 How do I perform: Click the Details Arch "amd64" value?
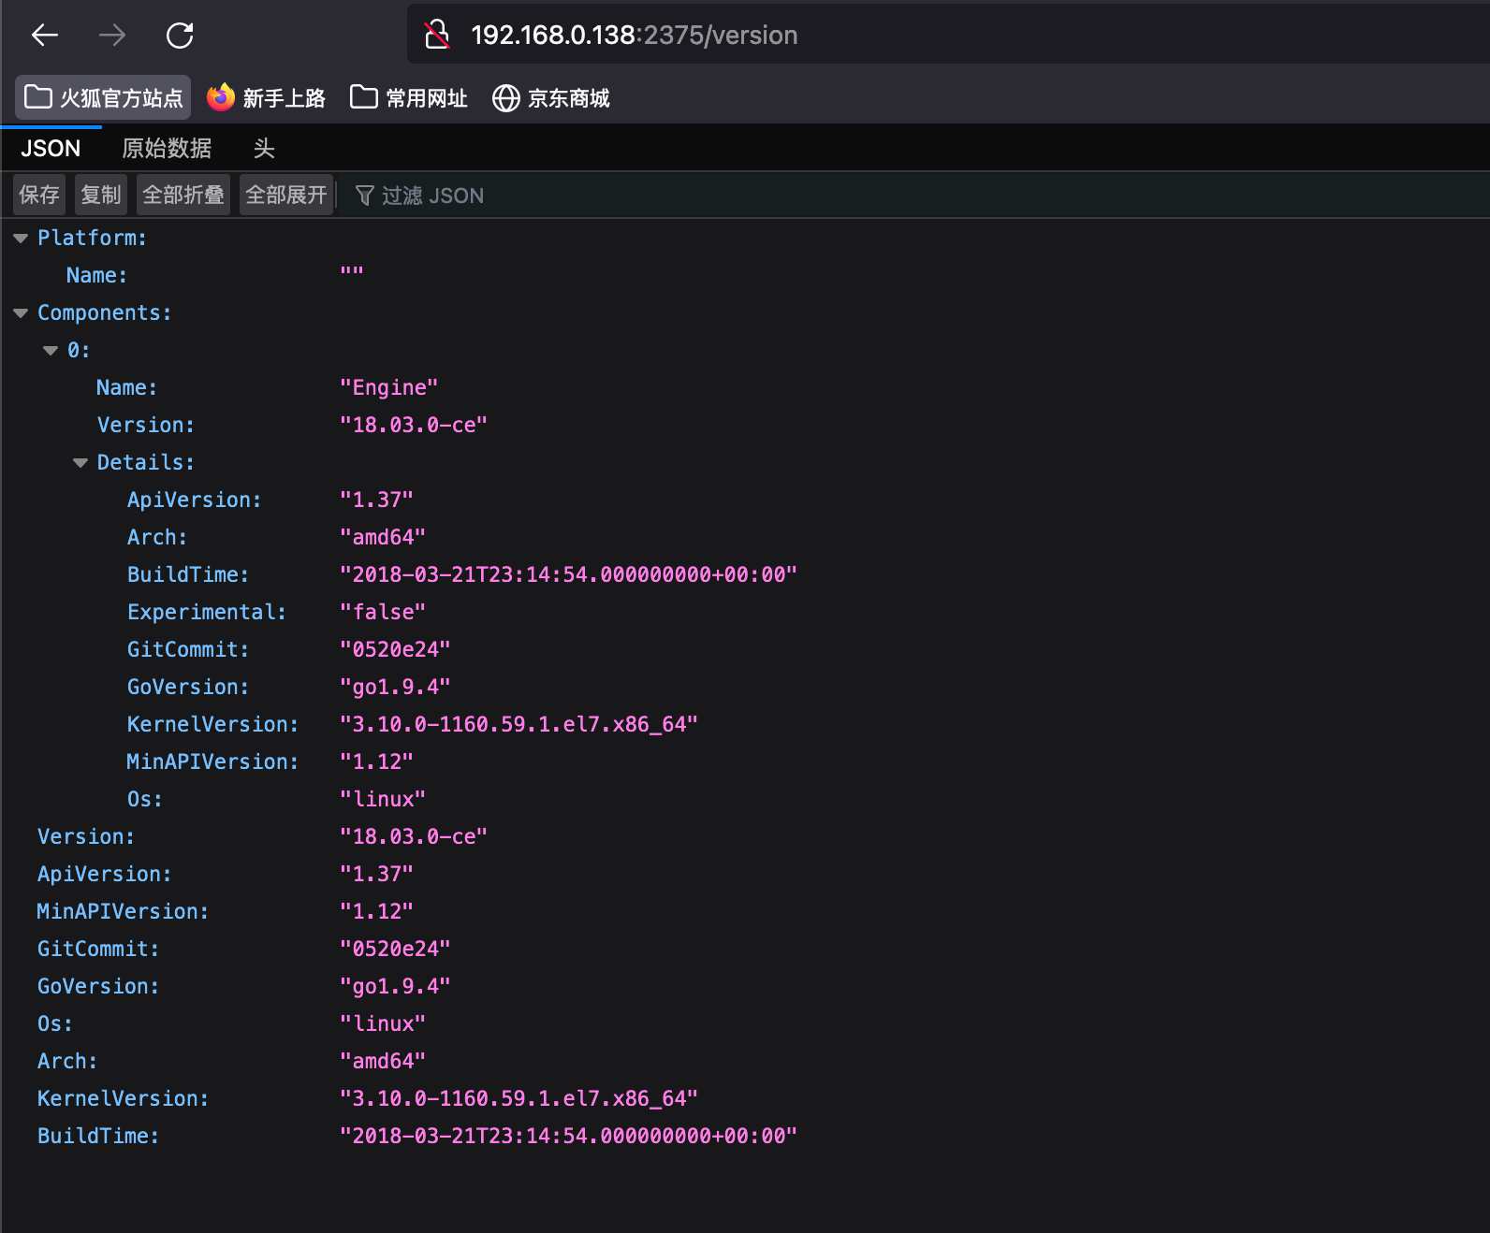(x=383, y=537)
